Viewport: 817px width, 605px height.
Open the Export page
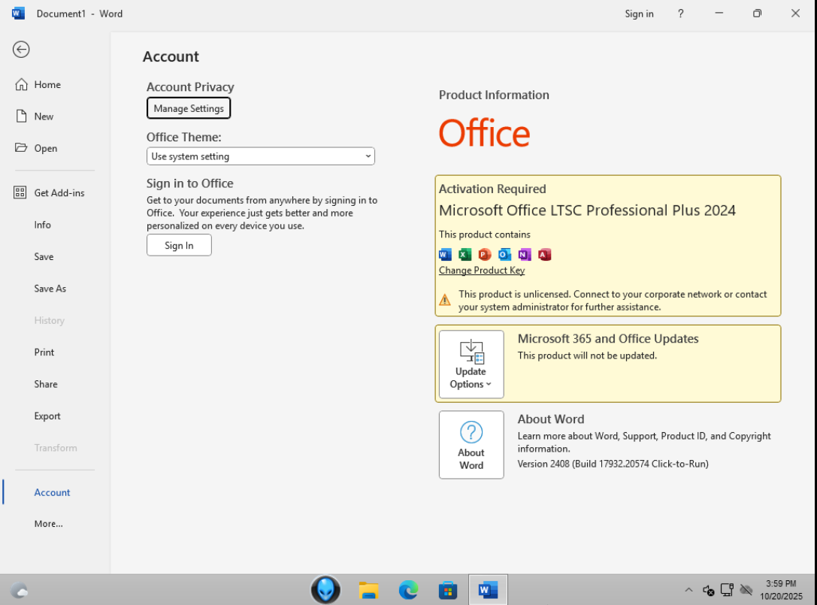click(x=47, y=416)
